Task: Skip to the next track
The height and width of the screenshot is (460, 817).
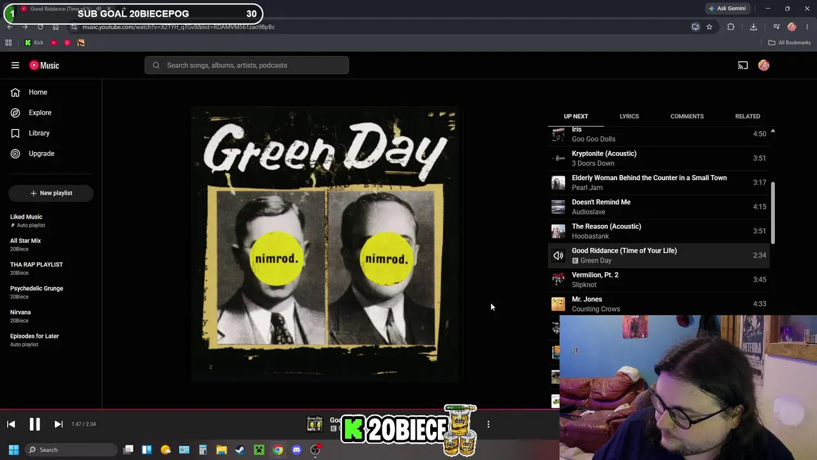Action: 58,424
